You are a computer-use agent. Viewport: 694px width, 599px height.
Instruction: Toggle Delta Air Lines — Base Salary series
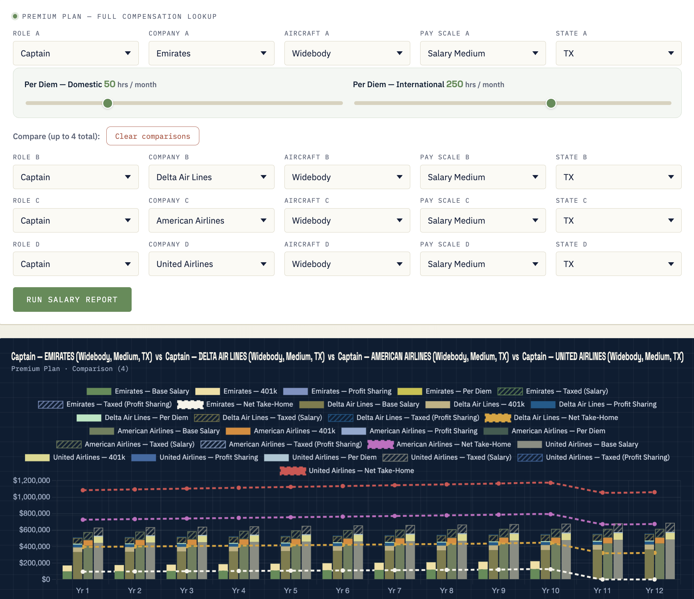(359, 404)
